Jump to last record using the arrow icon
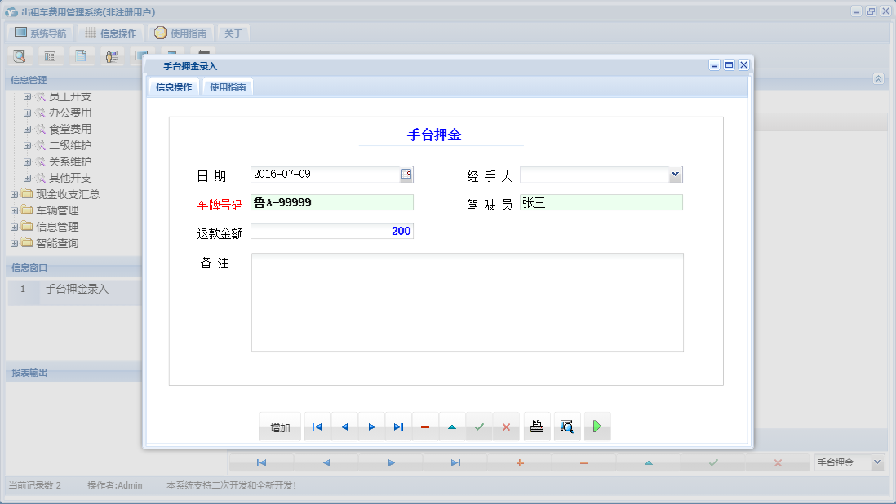The width and height of the screenshot is (896, 504). (x=398, y=426)
